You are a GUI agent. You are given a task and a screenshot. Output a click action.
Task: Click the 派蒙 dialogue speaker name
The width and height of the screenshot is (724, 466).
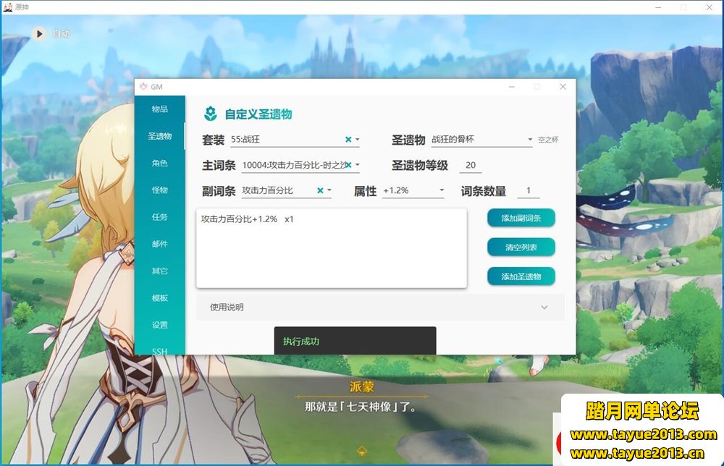pos(361,386)
